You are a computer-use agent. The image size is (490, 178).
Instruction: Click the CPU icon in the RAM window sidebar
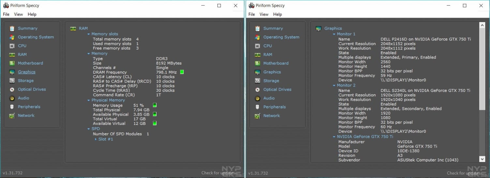[x=12, y=46]
